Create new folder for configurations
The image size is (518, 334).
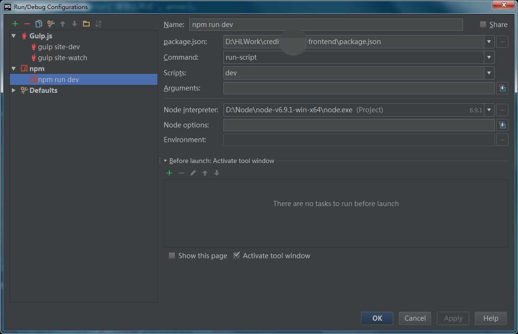click(86, 24)
